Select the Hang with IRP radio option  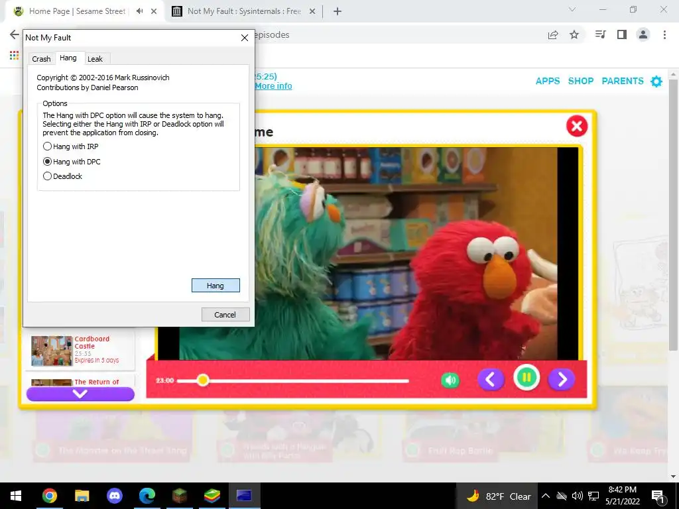point(70,146)
